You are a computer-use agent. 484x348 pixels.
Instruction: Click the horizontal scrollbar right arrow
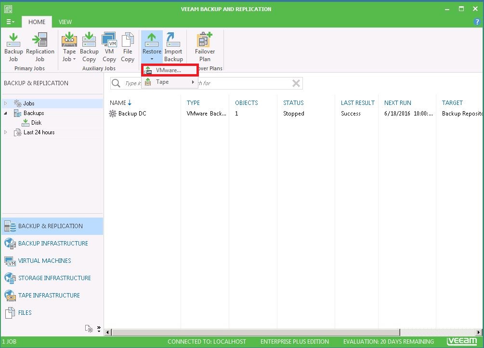(478, 332)
